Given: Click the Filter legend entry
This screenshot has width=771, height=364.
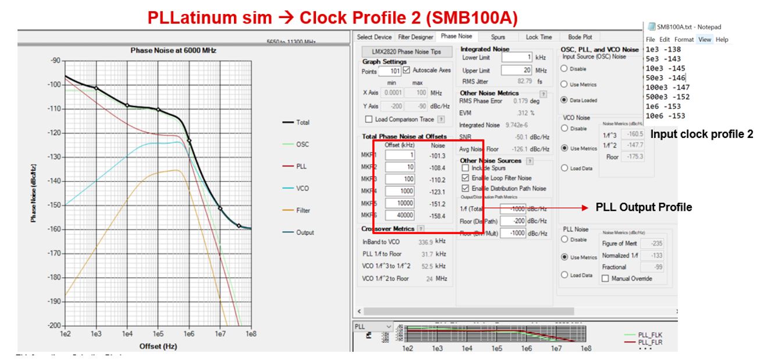Looking at the screenshot, I should click(296, 210).
